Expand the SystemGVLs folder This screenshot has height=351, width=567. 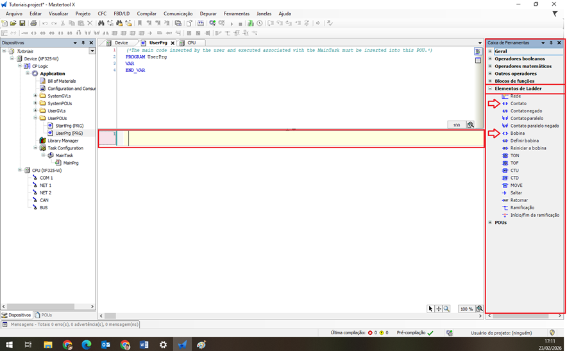[35, 96]
